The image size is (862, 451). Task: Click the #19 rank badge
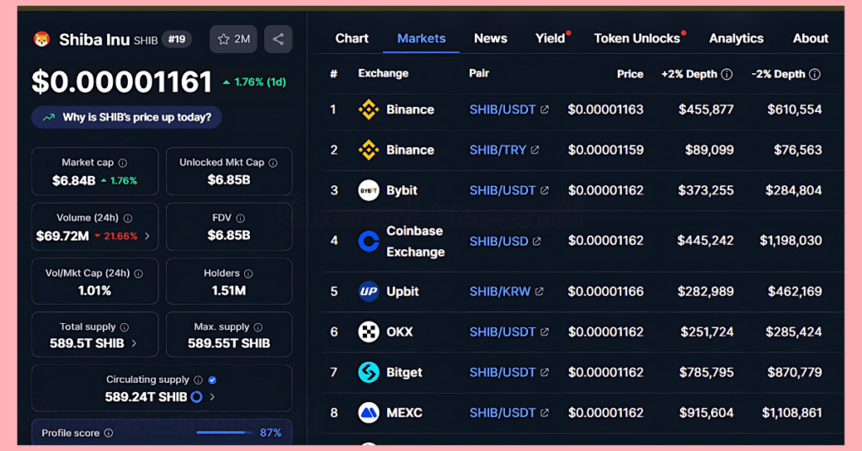pos(177,40)
